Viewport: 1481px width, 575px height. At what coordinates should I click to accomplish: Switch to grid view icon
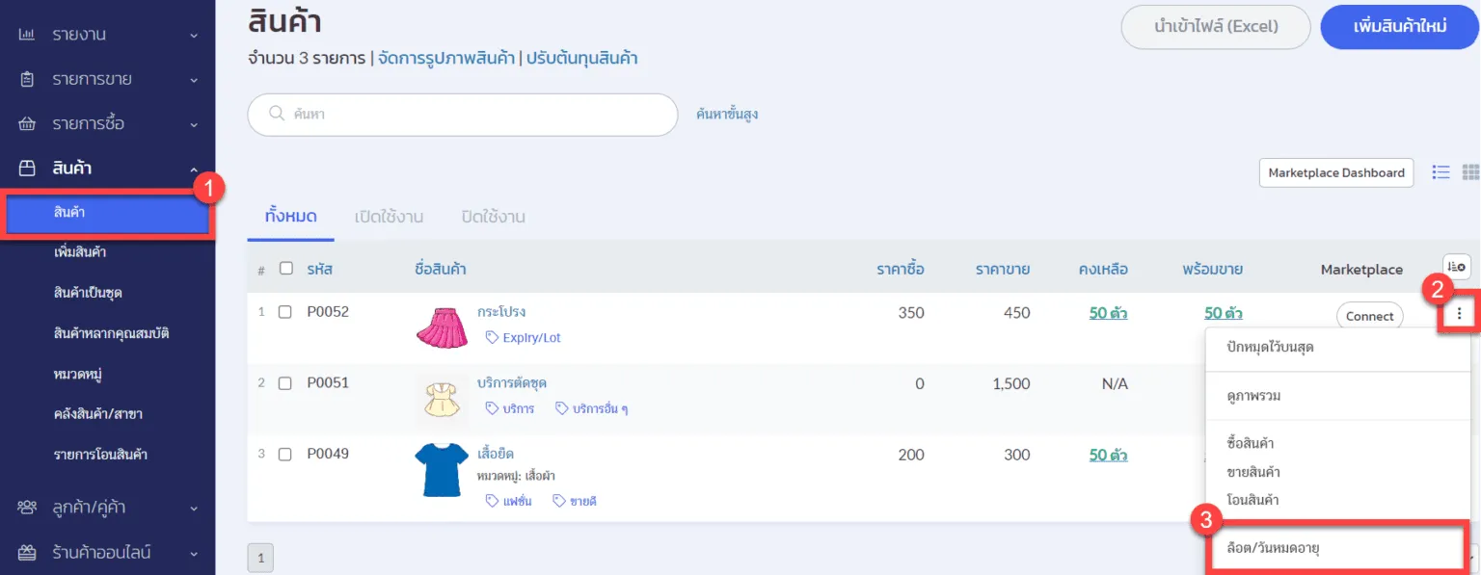pyautogui.click(x=1470, y=172)
